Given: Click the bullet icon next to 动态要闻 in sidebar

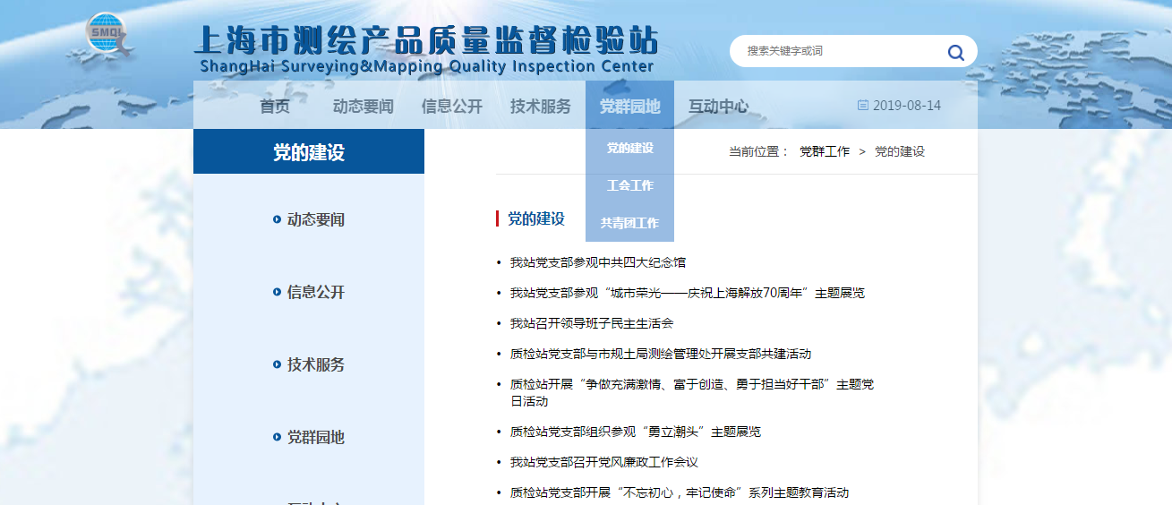Looking at the screenshot, I should [x=277, y=220].
